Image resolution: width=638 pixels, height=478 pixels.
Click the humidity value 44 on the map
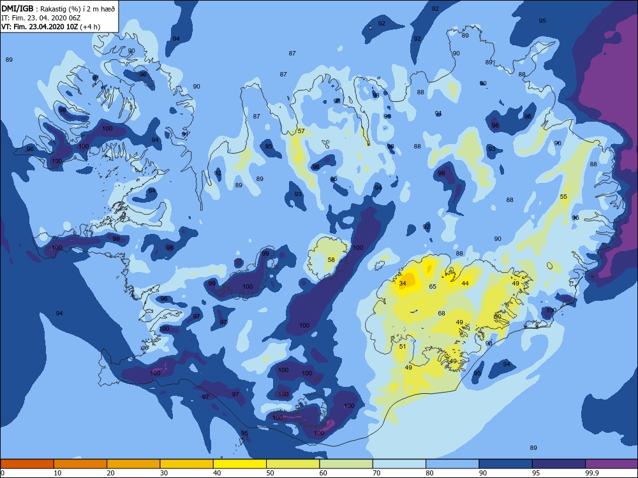point(465,284)
